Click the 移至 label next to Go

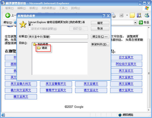(x=146, y=22)
